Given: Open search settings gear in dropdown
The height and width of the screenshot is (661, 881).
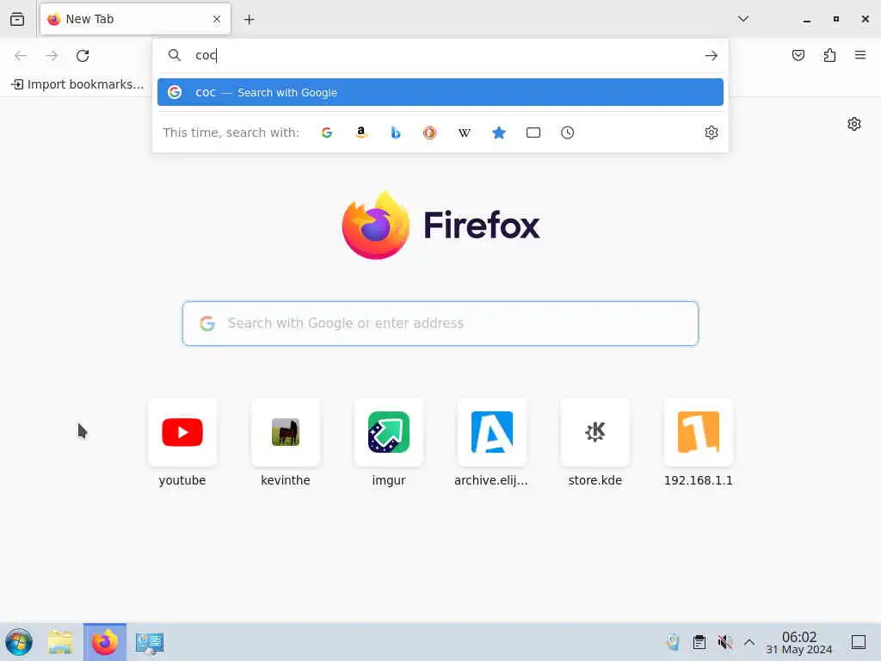Looking at the screenshot, I should pos(712,133).
